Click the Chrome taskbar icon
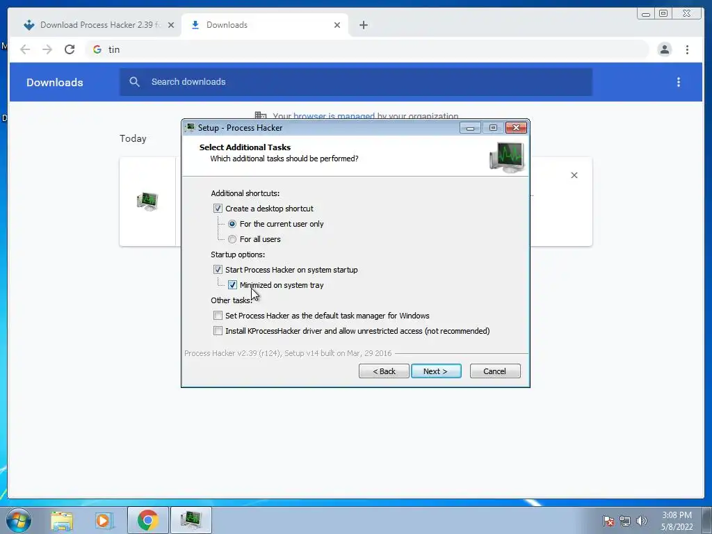The height and width of the screenshot is (534, 712). coord(147,520)
